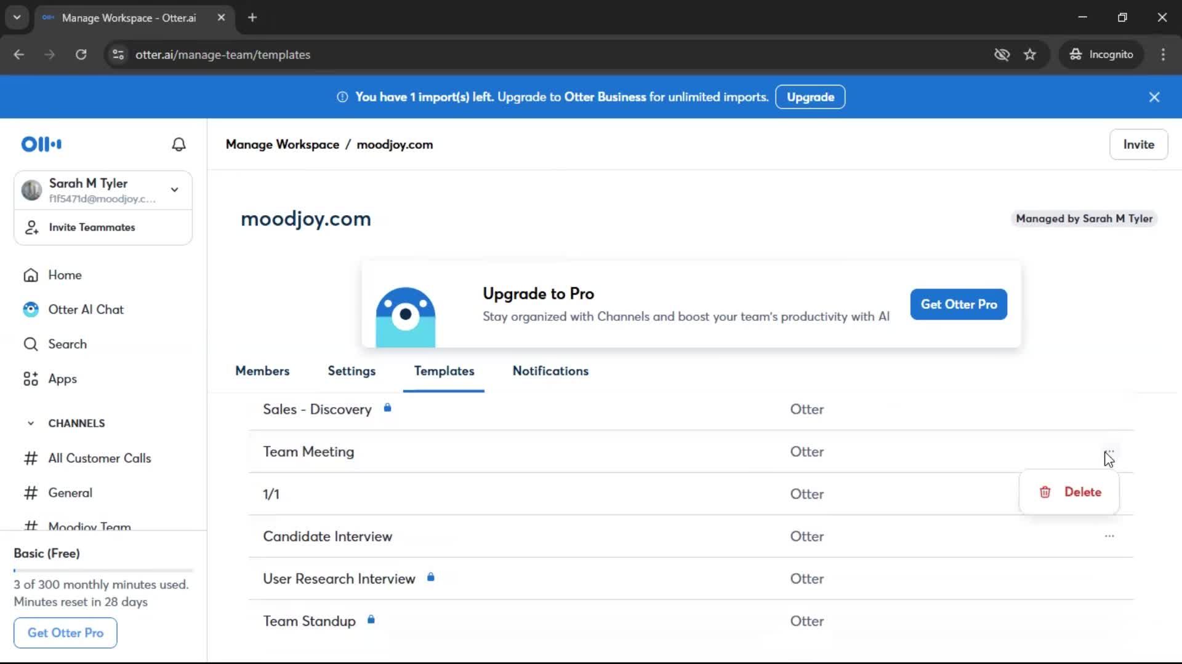Screen dimensions: 1182x664
Task: Click the moodjoy.com breadcrumb
Action: pos(395,144)
